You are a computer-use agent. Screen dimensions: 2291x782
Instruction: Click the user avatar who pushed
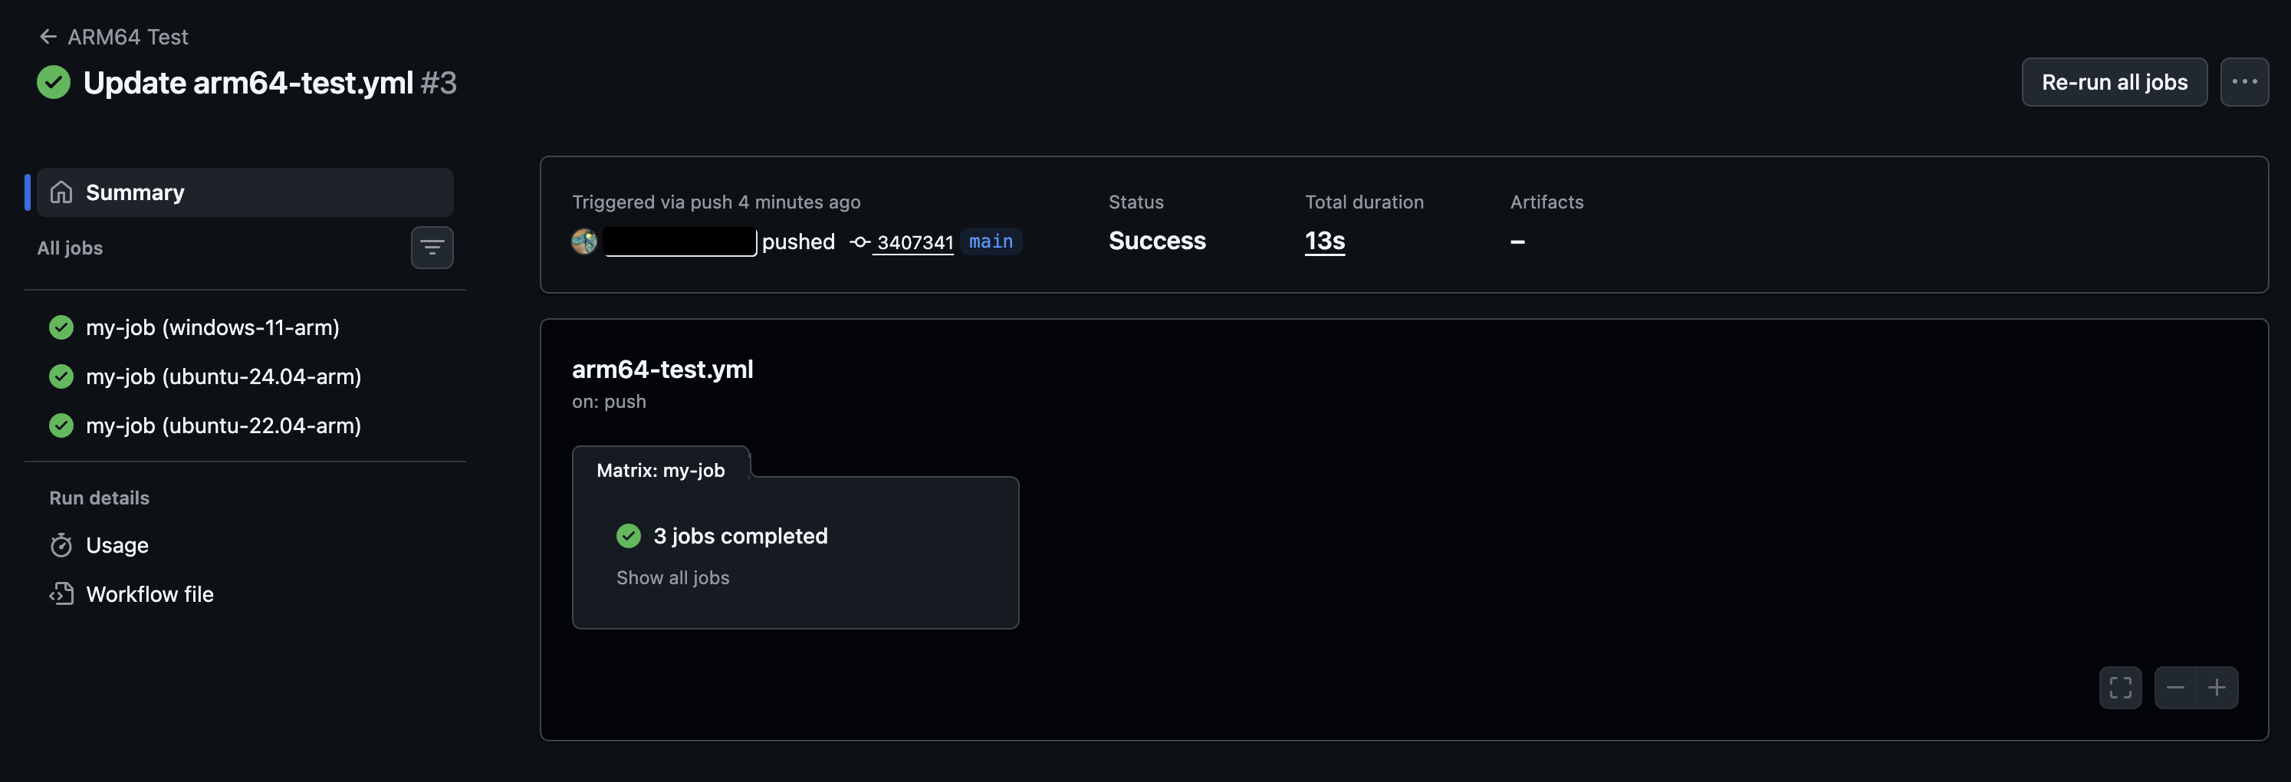pos(584,241)
